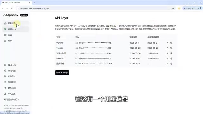Screen dimensions: 203x114
Task: Open 联系我们 contact entry
Action: [x=12, y=88]
